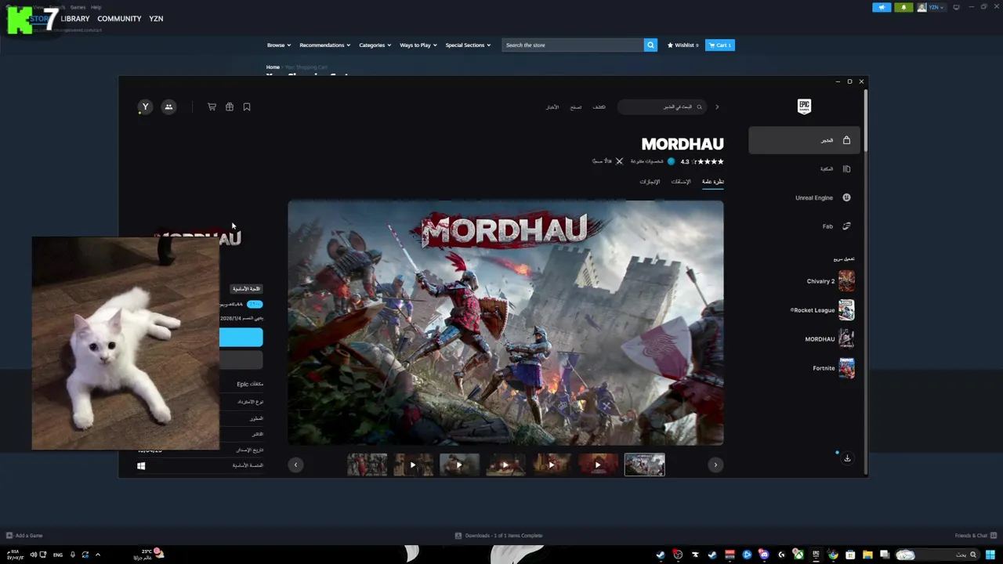The width and height of the screenshot is (1003, 564).
Task: Expand Steam Ways to Play dropdown
Action: tap(418, 45)
